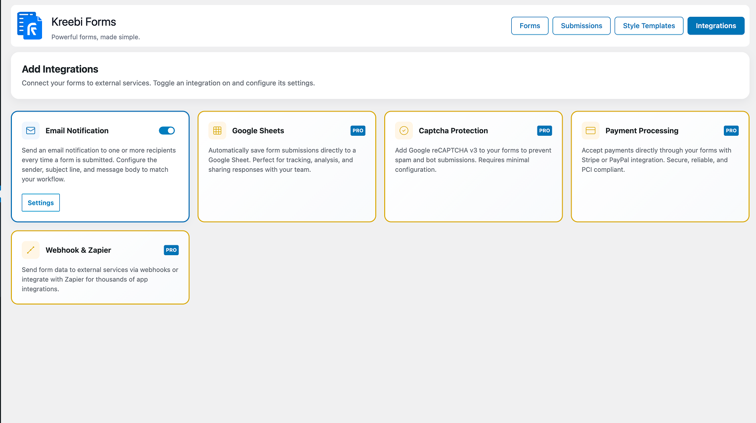Click the PRO badge on Webhook & Zapier

click(171, 250)
